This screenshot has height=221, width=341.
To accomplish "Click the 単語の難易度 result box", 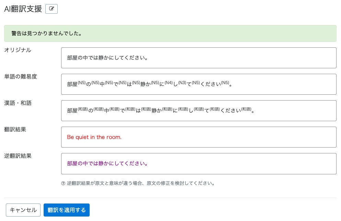I will (x=199, y=84).
